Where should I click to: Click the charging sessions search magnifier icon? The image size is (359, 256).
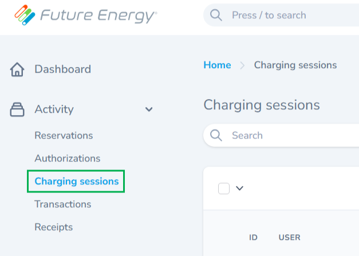[x=216, y=135]
